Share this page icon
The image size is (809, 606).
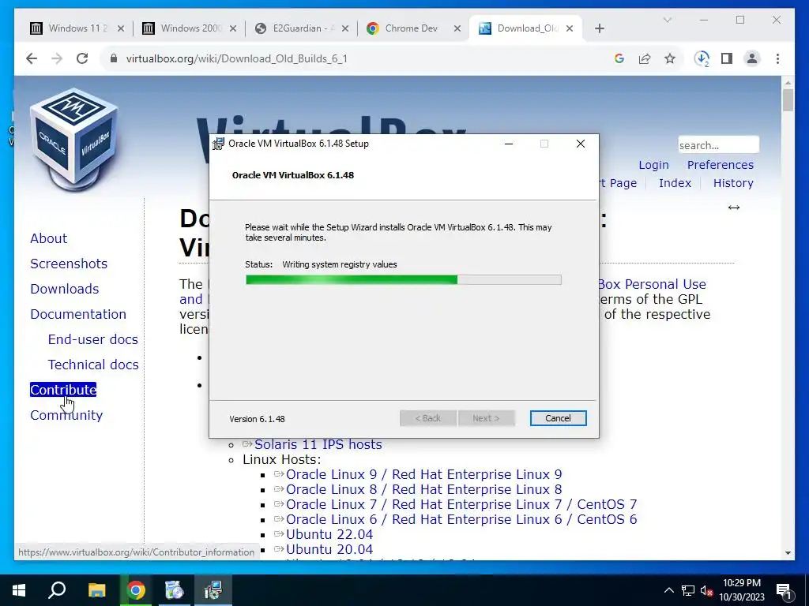(645, 58)
